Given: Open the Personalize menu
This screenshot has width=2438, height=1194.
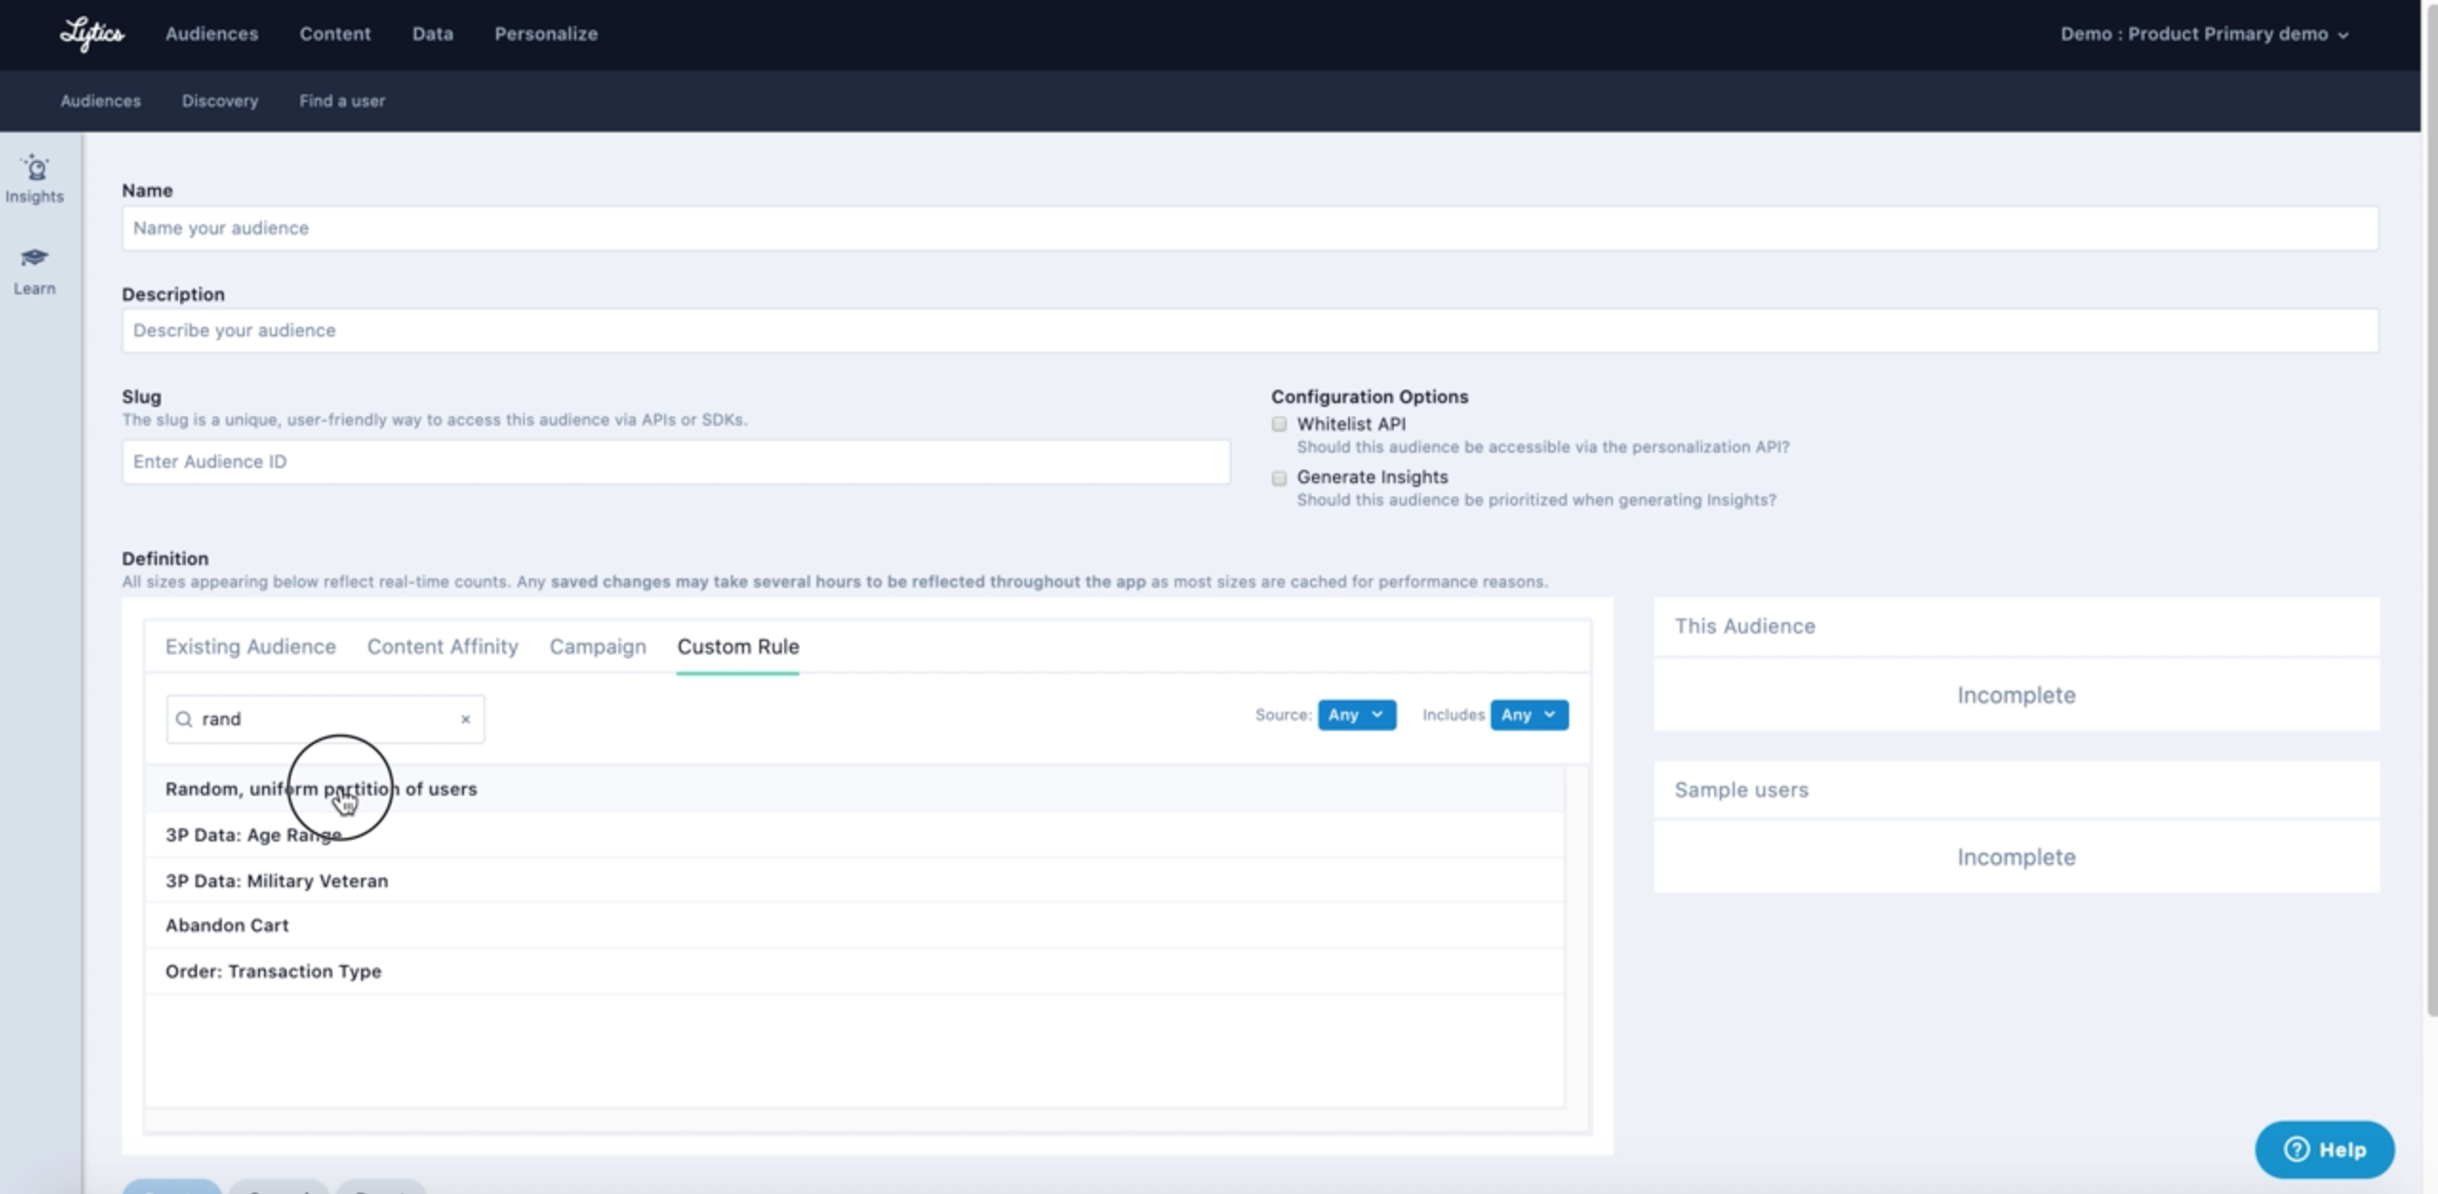Looking at the screenshot, I should [546, 34].
